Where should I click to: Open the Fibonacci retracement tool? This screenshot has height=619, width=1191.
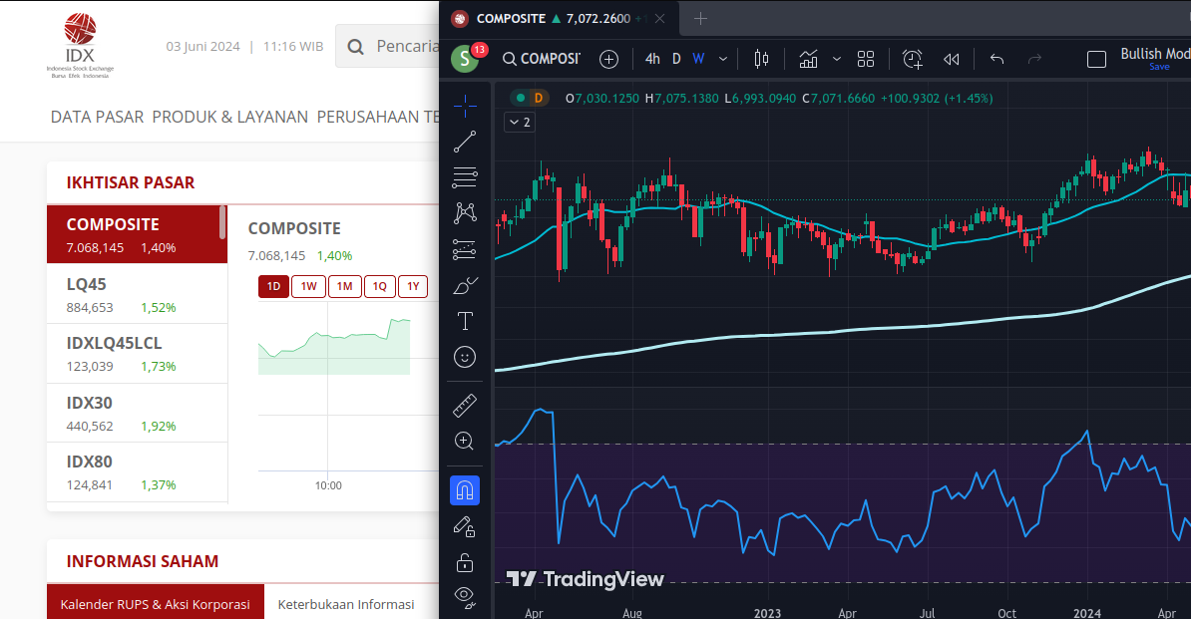[465, 177]
